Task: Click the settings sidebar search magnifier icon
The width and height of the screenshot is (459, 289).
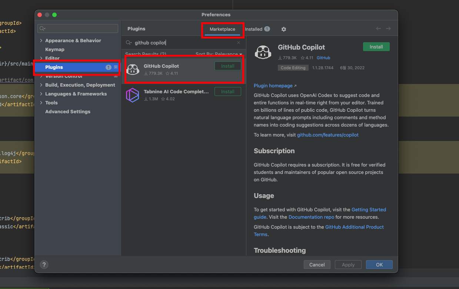Action: click(x=43, y=28)
